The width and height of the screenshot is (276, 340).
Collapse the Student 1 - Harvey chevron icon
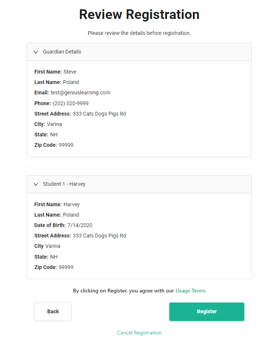coord(36,184)
